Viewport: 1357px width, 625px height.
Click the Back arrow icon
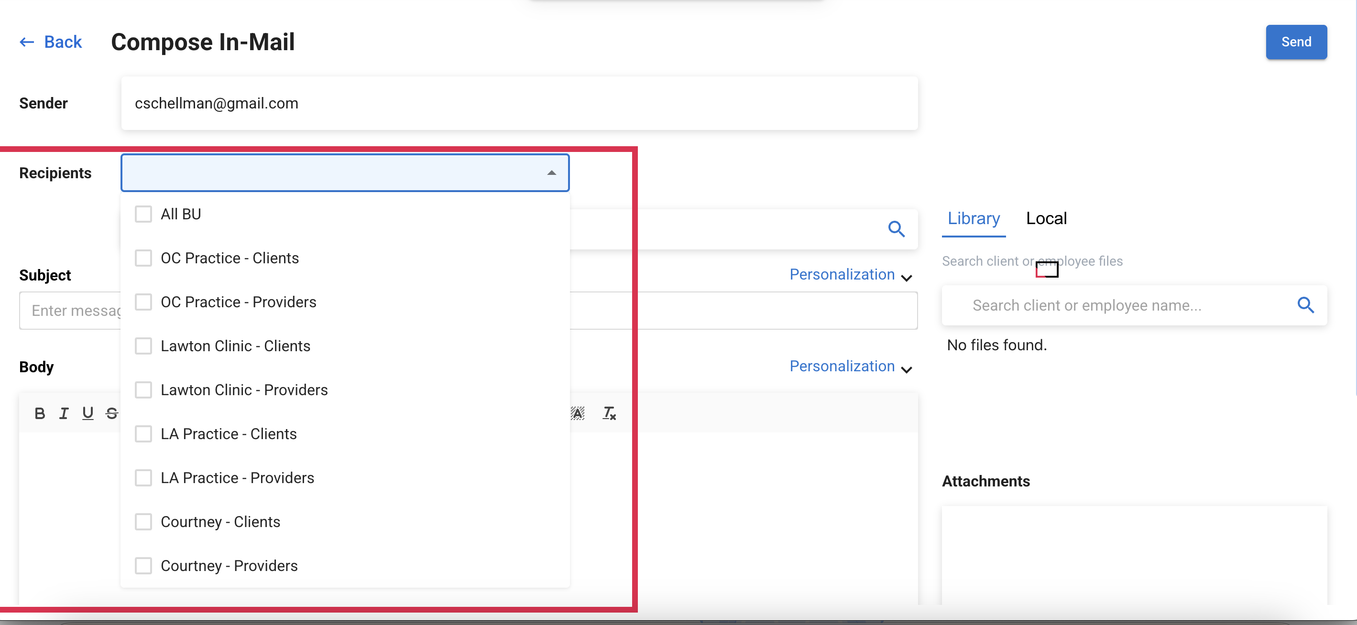point(27,42)
